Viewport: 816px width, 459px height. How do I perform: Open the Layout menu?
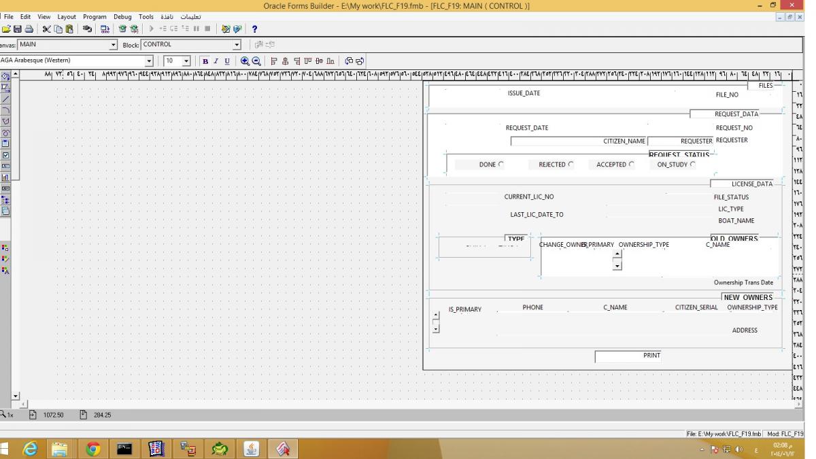click(67, 16)
